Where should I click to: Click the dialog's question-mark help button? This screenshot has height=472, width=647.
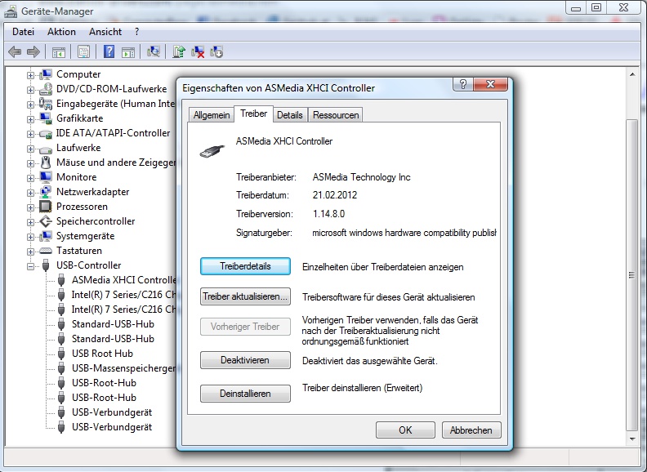(463, 84)
